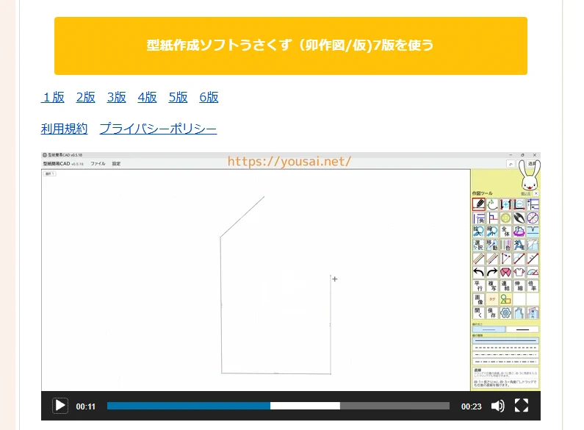This screenshot has width=584, height=430.
Task: Open the 2版 link
Action: [x=86, y=97]
